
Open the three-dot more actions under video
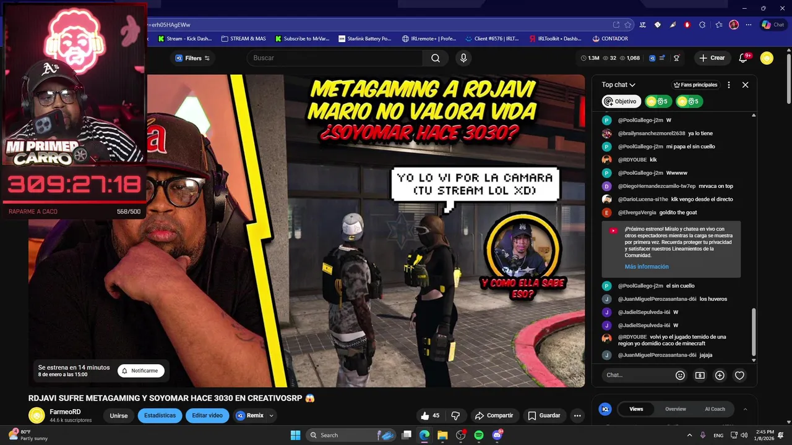tap(577, 415)
